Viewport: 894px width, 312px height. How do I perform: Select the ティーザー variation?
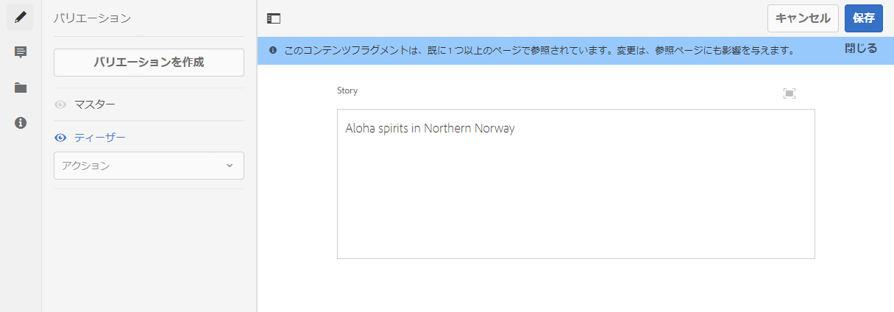100,138
